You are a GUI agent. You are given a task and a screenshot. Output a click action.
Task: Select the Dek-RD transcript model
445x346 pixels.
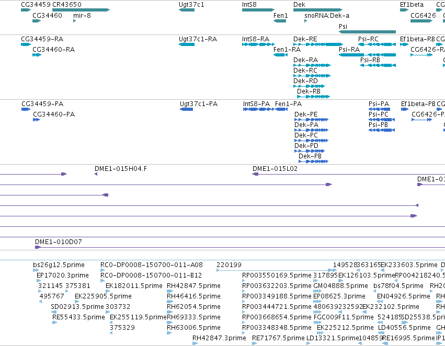point(309,86)
